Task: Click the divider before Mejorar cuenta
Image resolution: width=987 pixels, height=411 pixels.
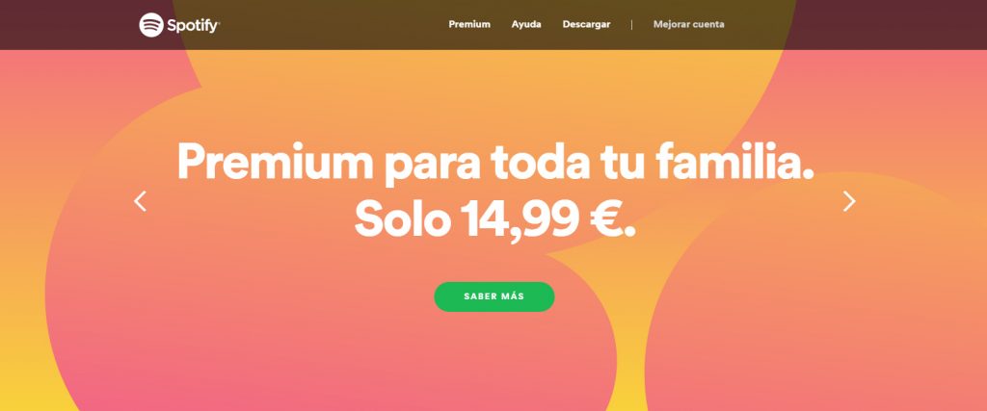Action: pos(631,24)
